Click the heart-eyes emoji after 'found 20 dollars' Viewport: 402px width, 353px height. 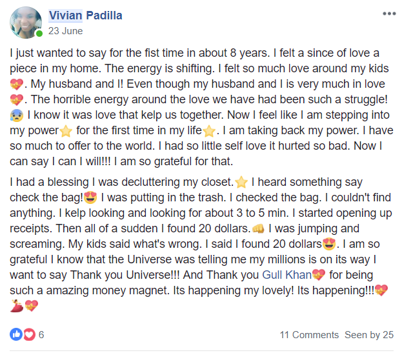click(330, 245)
